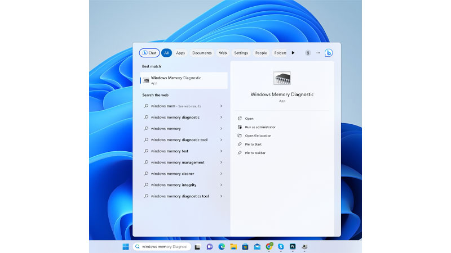Screen dimensions: 451x253
Task: Switch to the Settings filter tab
Action: [241, 53]
